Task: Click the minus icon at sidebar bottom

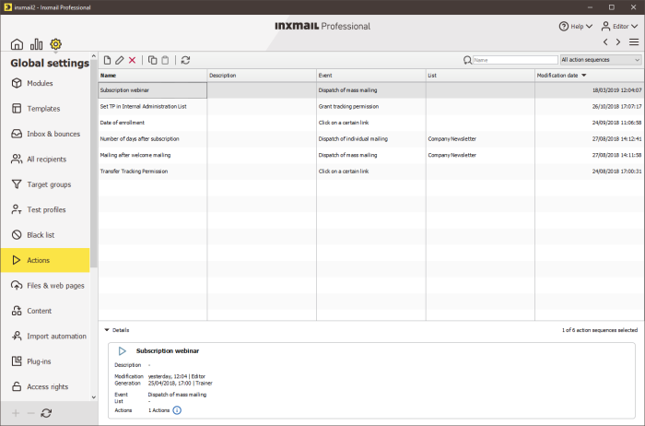Action: click(30, 413)
